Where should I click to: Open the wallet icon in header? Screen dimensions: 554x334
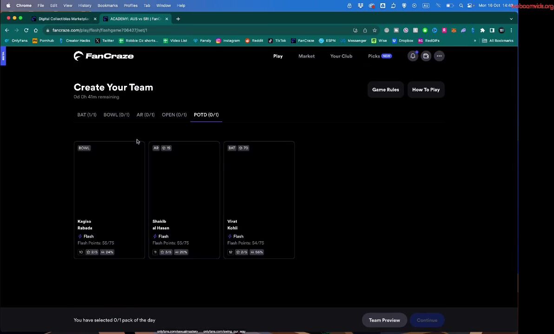coord(426,56)
